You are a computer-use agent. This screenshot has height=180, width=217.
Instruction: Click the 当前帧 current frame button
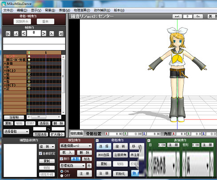[14, 117]
